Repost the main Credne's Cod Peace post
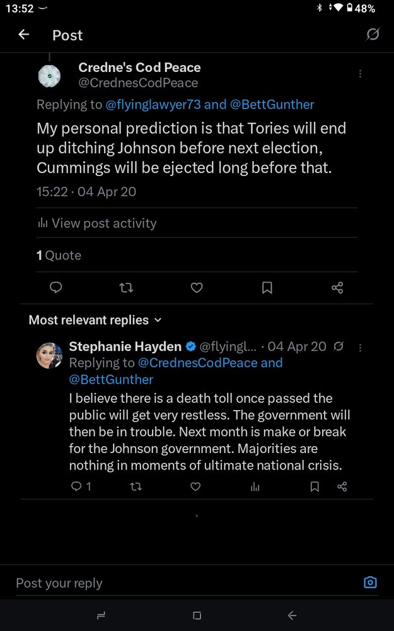This screenshot has height=631, width=394. tap(126, 288)
